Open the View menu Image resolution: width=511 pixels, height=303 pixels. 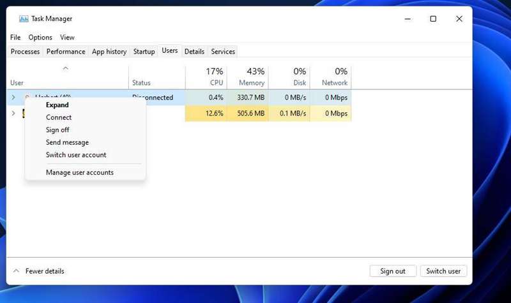coord(67,38)
